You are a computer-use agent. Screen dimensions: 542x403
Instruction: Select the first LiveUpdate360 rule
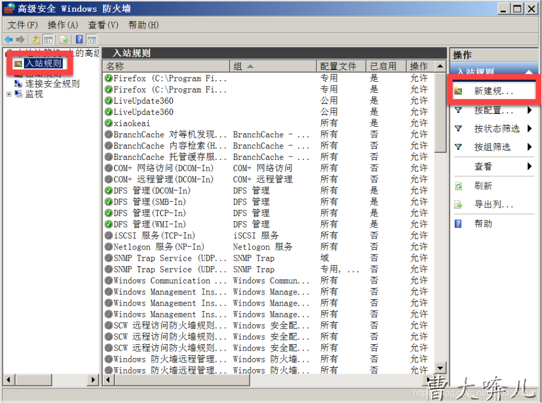[268, 100]
